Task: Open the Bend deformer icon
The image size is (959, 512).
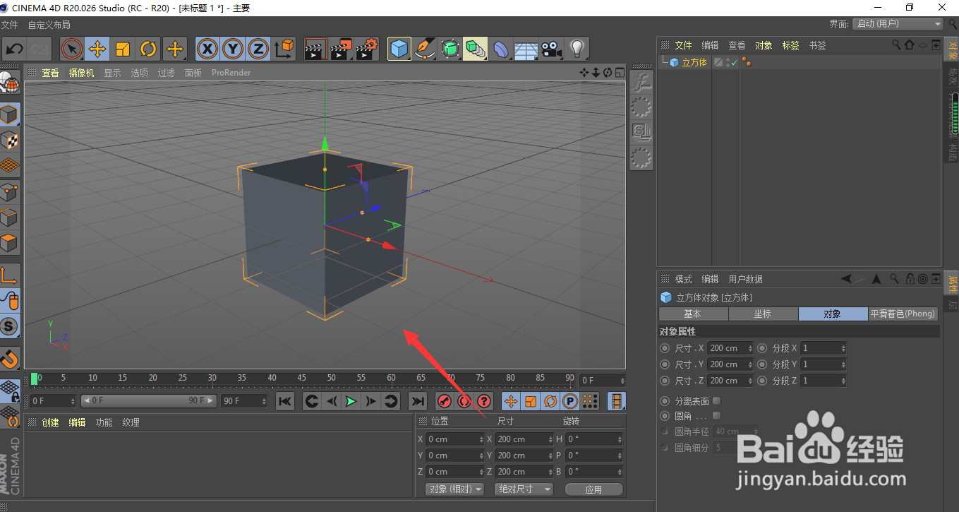Action: pyautogui.click(x=500, y=49)
